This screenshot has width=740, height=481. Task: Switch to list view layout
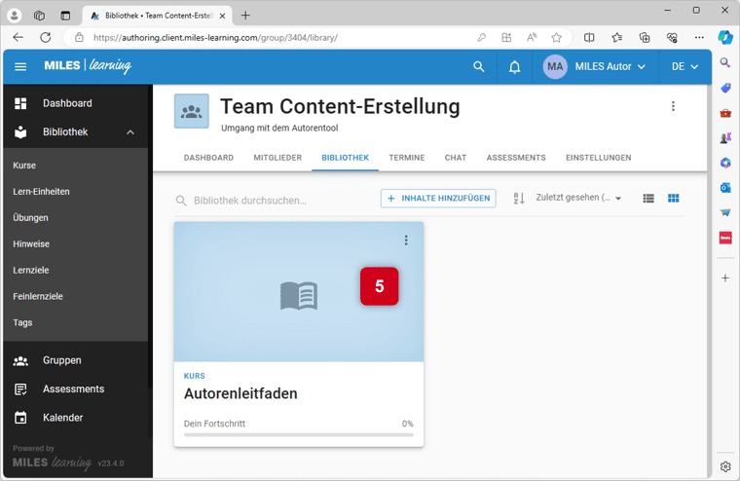tap(648, 199)
